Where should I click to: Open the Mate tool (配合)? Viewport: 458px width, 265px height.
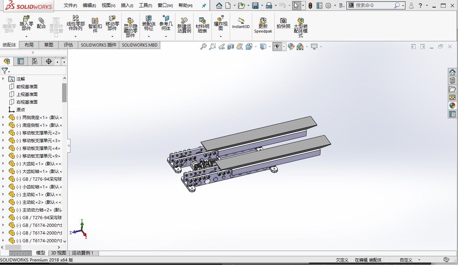tap(40, 24)
